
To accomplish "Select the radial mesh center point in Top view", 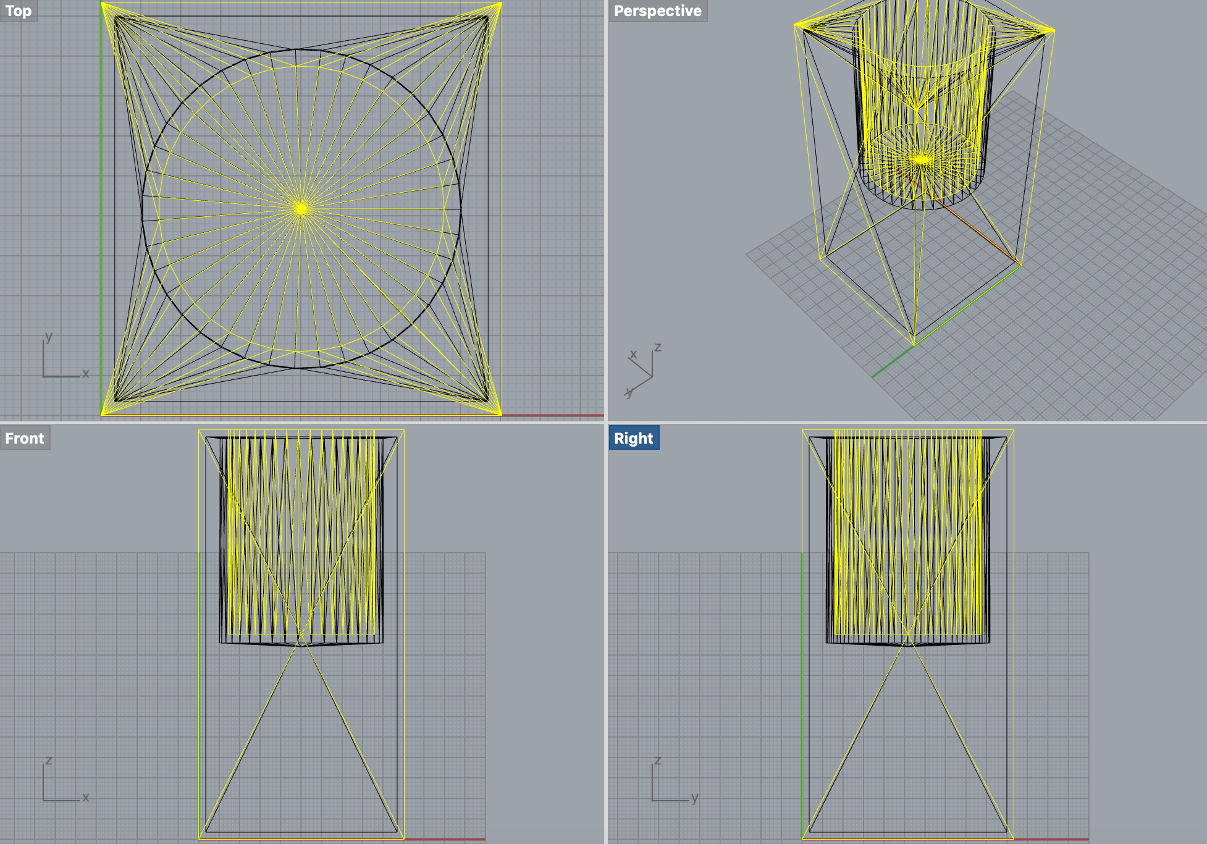I will (301, 209).
